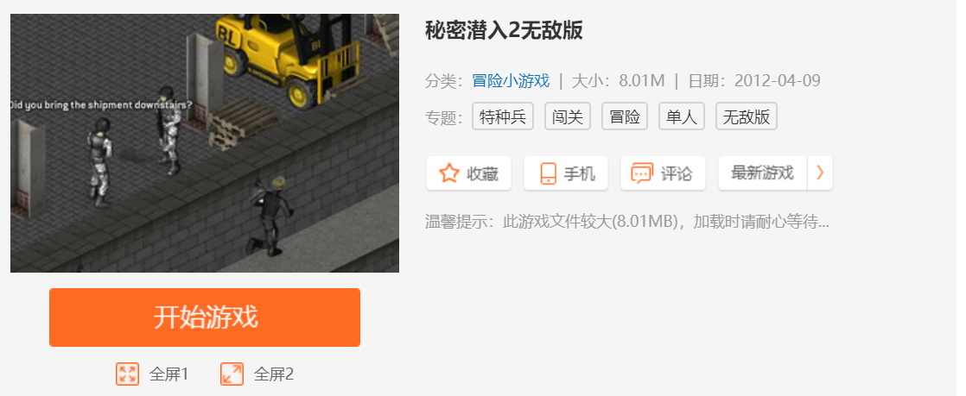Click the phone icon next to 手机
This screenshot has width=966, height=396.
548,173
